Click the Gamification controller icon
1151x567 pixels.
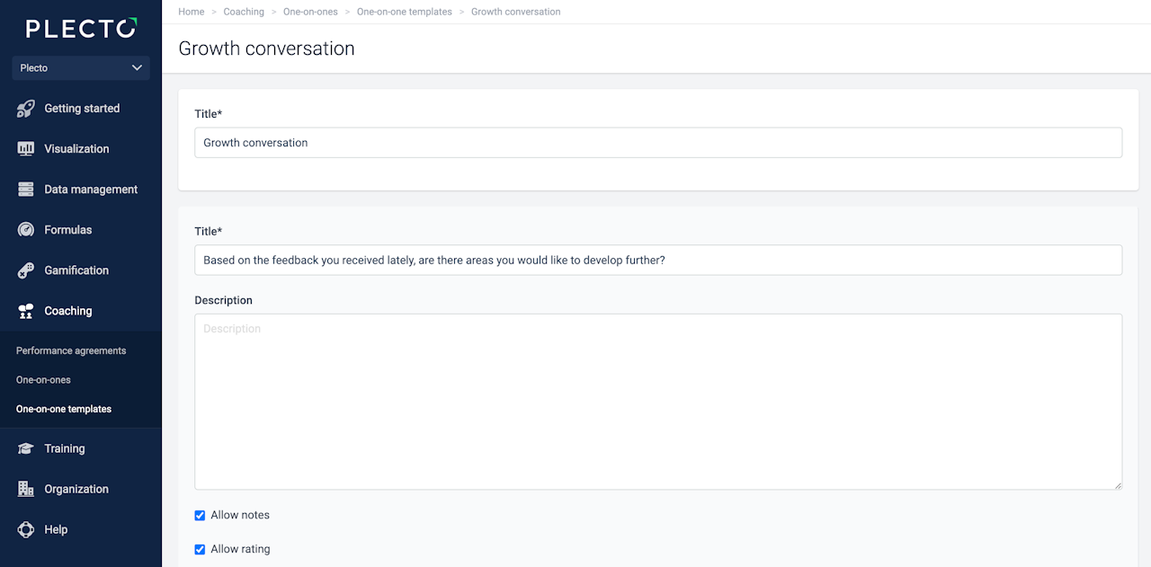(26, 270)
